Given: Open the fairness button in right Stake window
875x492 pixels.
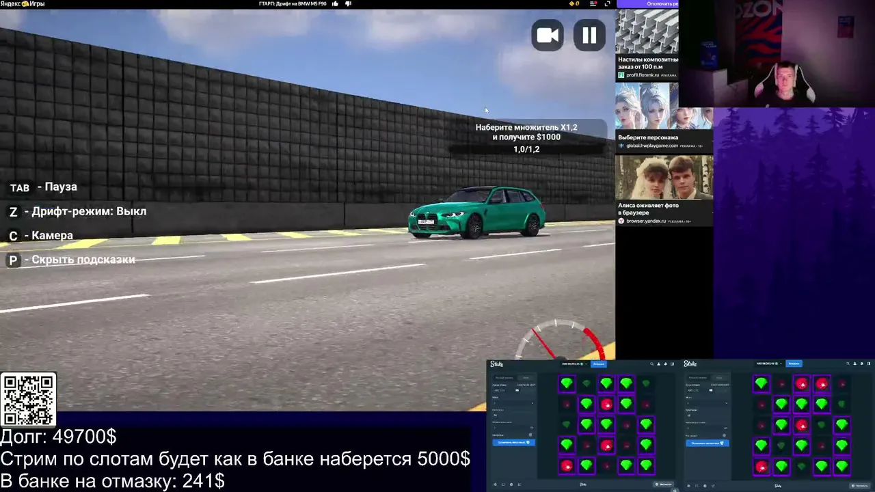Looking at the screenshot, I should click(859, 486).
